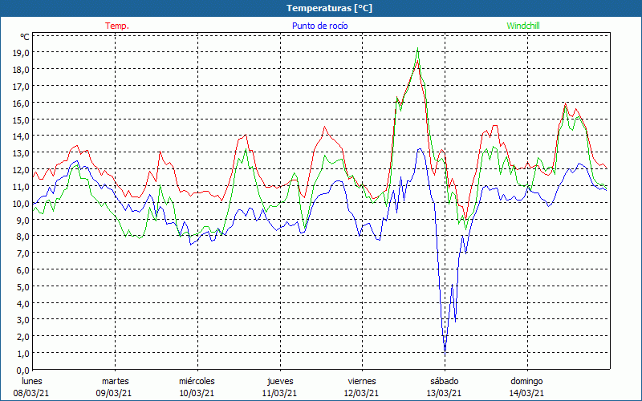Click the '10,0' y-axis value
The height and width of the screenshot is (401, 642).
22,204
